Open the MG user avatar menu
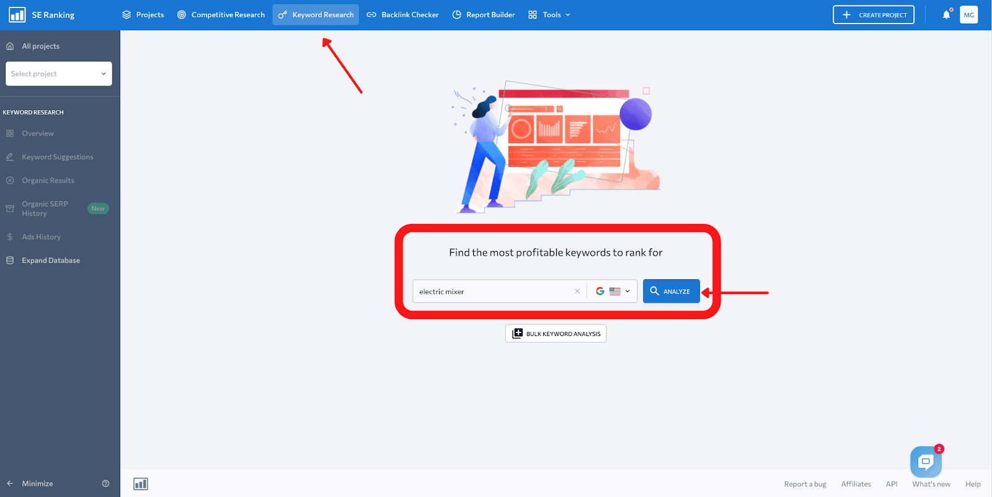The height and width of the screenshot is (497, 992). click(969, 15)
